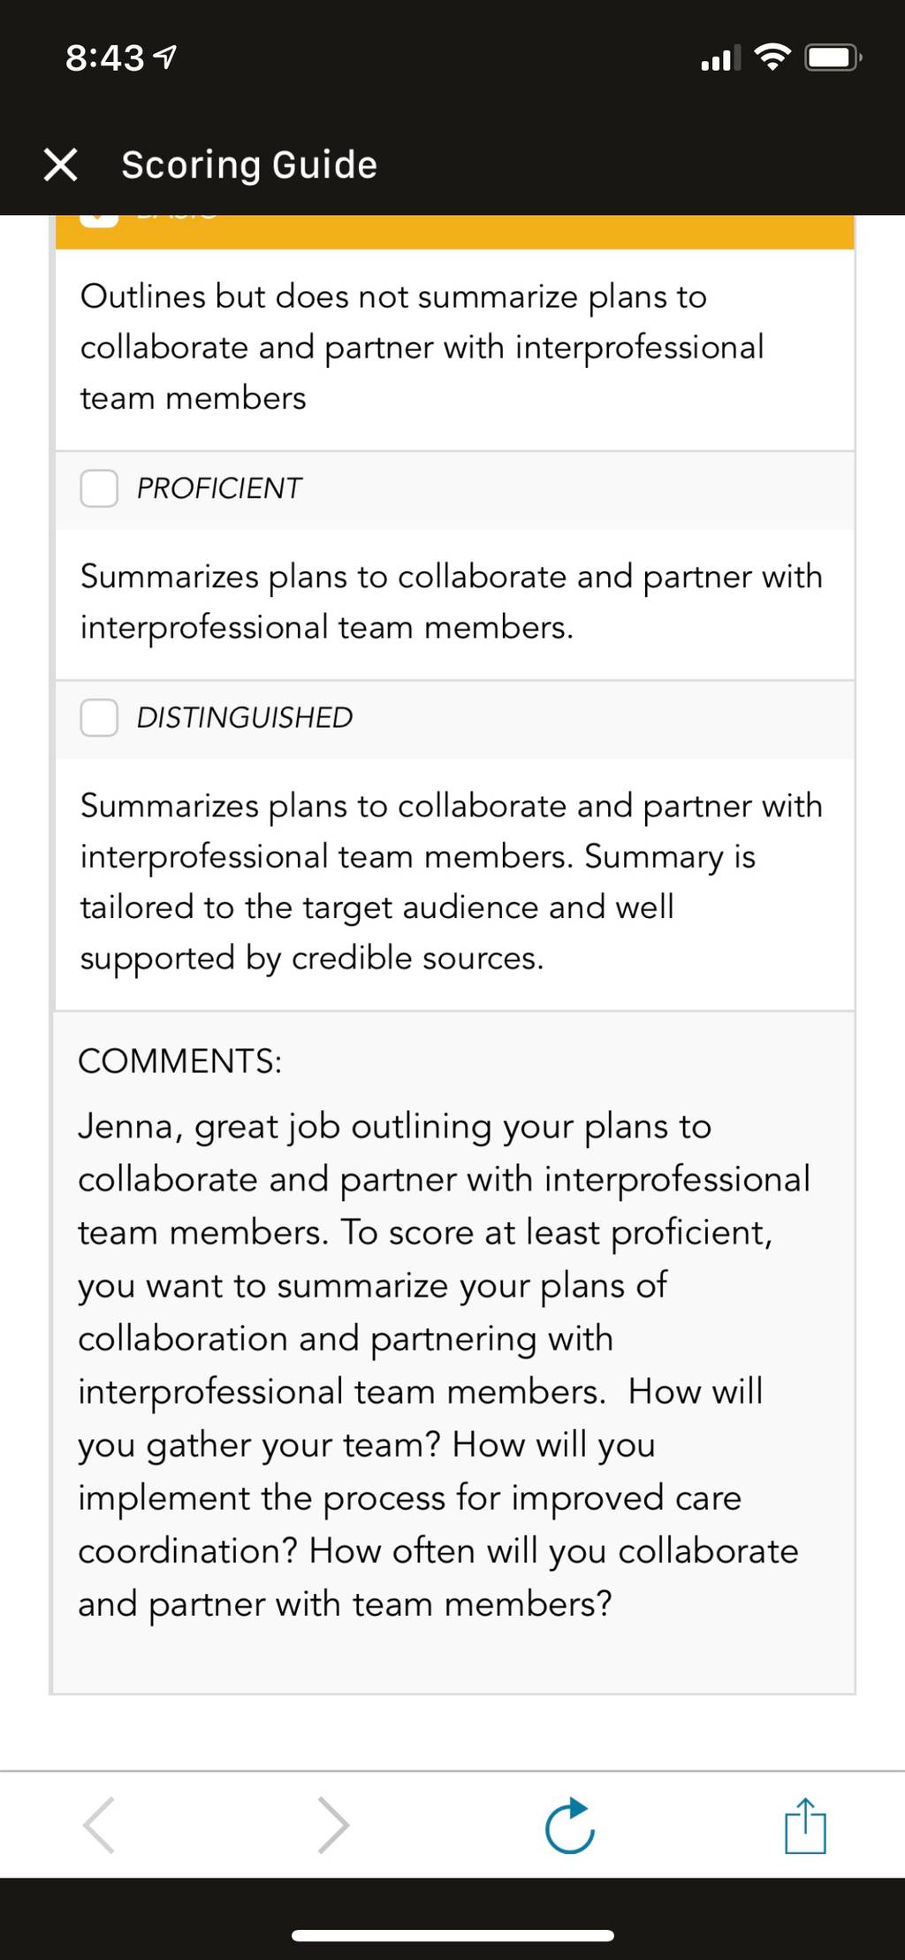Tap the location arrow beside the time
The width and height of the screenshot is (905, 1960).
coord(165,58)
